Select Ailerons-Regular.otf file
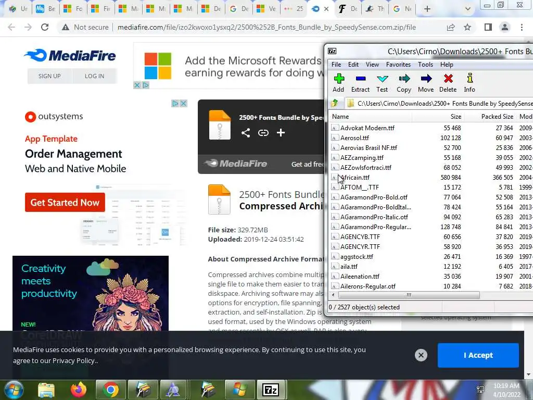 (368, 286)
